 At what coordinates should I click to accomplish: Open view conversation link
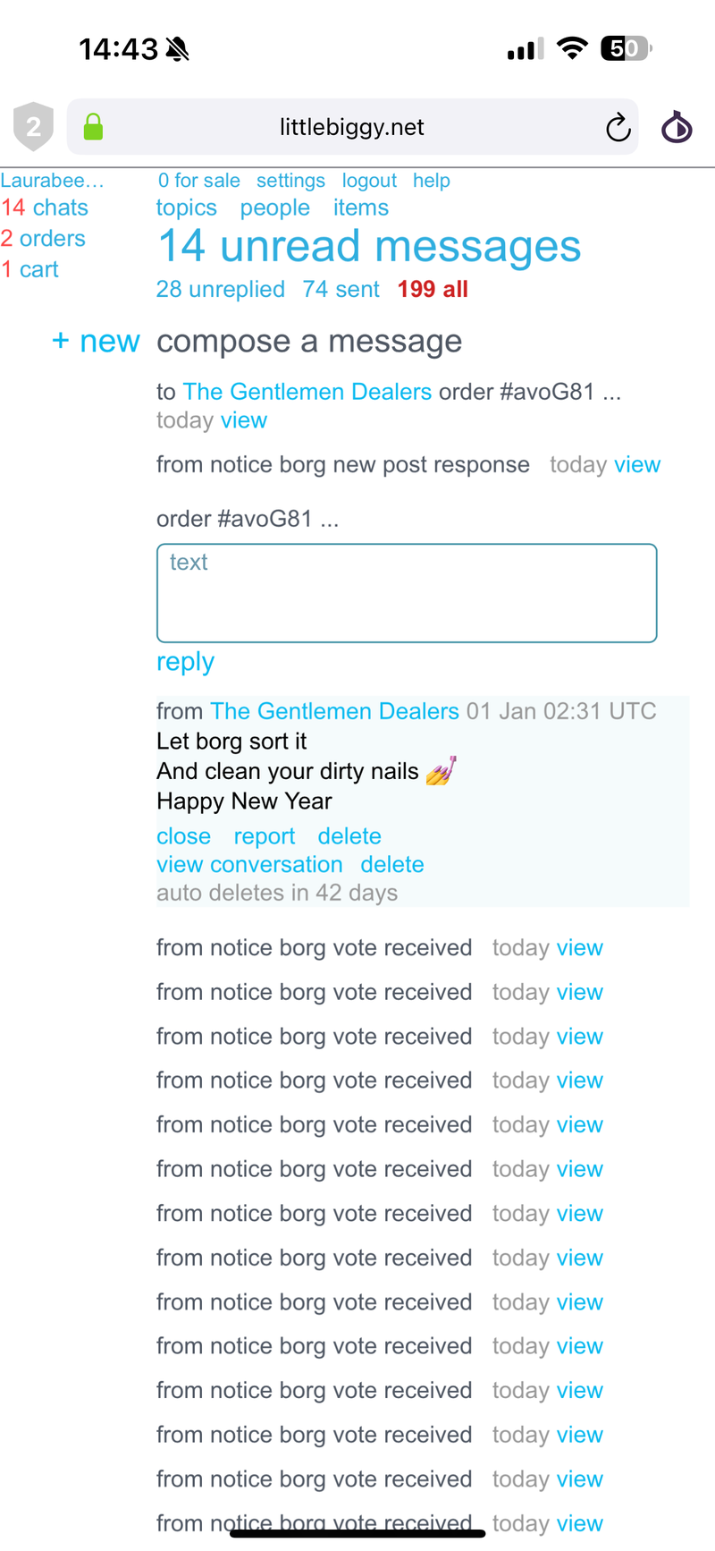click(249, 865)
